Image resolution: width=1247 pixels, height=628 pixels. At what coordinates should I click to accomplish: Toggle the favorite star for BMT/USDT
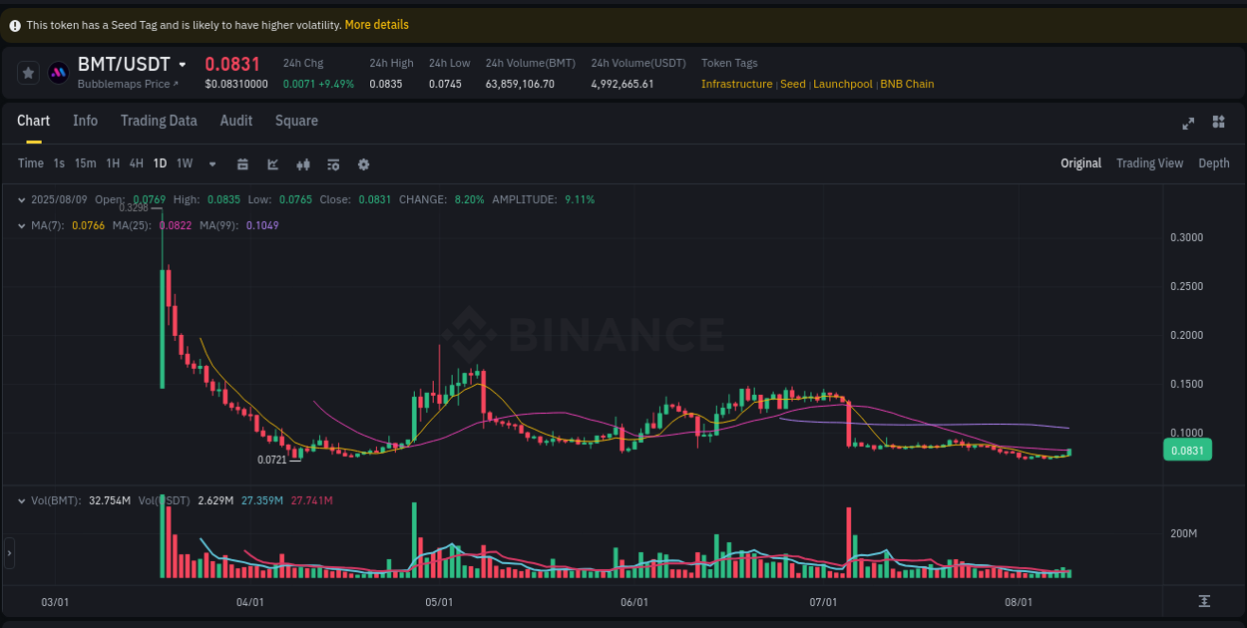(27, 72)
